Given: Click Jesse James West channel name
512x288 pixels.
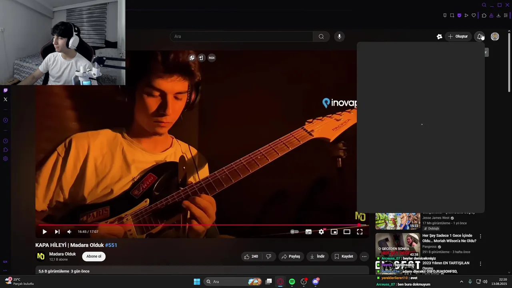Looking at the screenshot, I should click(436, 218).
